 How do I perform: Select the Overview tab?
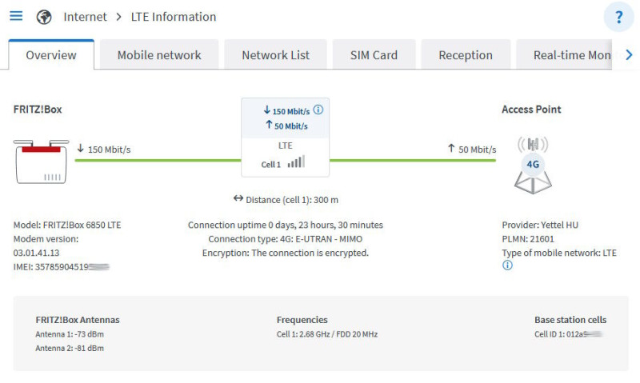click(51, 55)
